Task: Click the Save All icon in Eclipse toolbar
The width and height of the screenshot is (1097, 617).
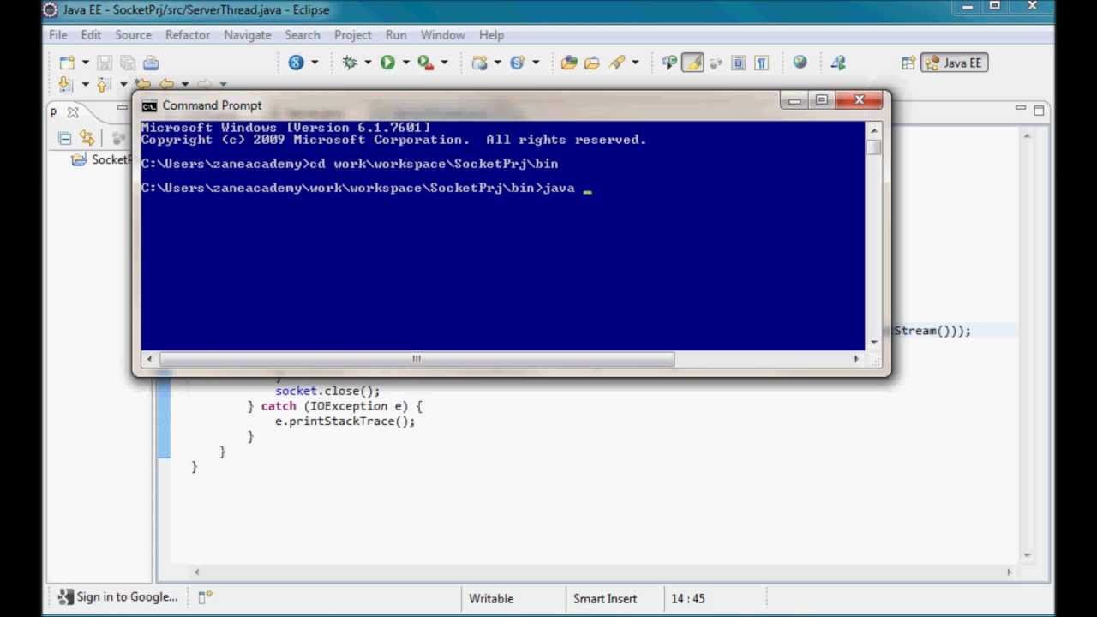Action: pyautogui.click(x=128, y=63)
